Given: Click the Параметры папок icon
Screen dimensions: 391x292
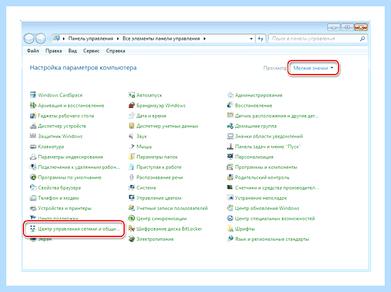Looking at the screenshot, I should (x=131, y=157).
